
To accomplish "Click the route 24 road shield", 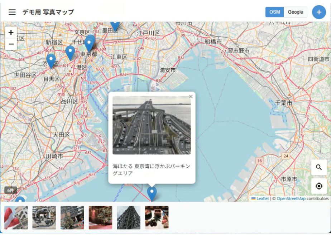I will click(286, 156).
